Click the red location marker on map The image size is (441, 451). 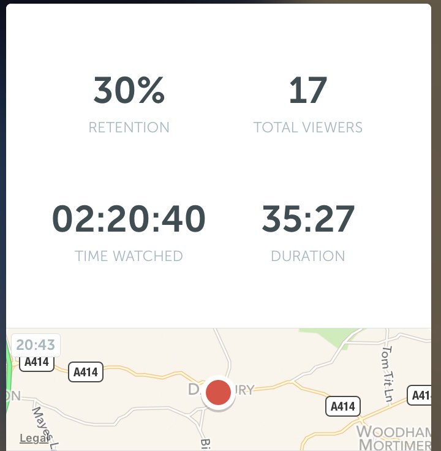218,392
